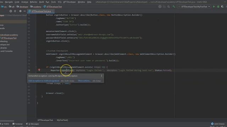Viewport: 227px width, 127px height.
Task: Open the Messages tool window tab
Action: [x=33, y=124]
